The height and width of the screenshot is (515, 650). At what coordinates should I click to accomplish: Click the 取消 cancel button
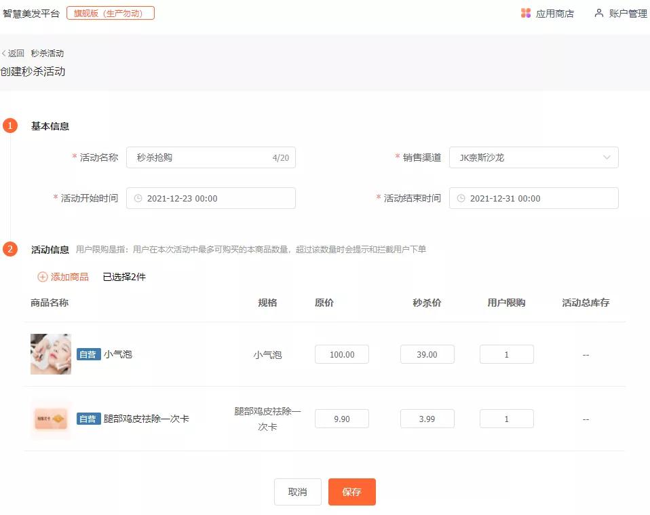click(297, 492)
